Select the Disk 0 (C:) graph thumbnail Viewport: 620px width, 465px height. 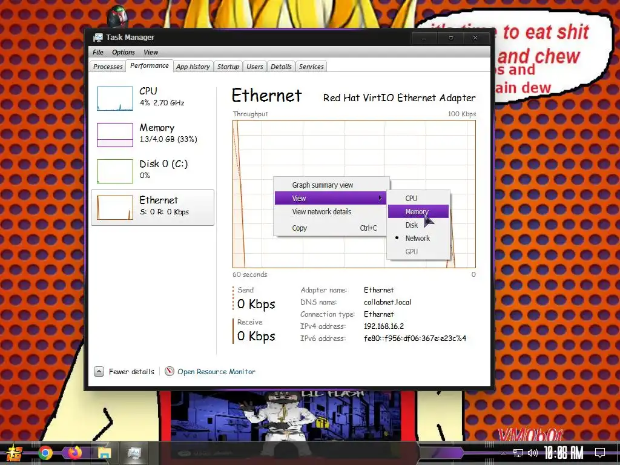115,171
